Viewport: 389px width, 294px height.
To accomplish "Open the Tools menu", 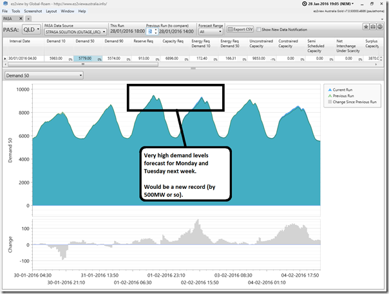I will coord(15,11).
